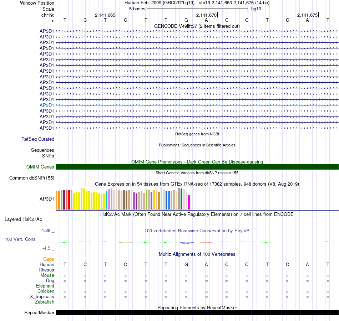
Task: Click the GTEx AP3D1 expression bar chart
Action: click(123, 198)
